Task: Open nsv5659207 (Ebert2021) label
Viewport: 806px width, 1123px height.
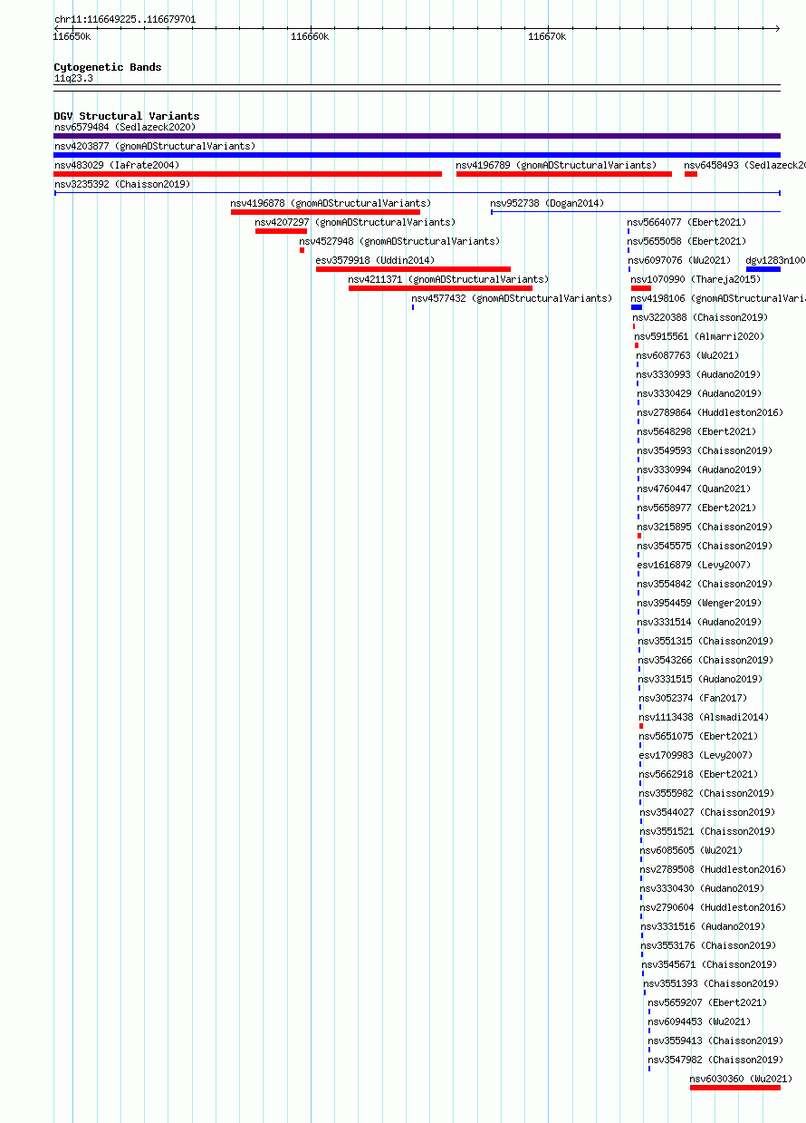Action: point(707,1002)
